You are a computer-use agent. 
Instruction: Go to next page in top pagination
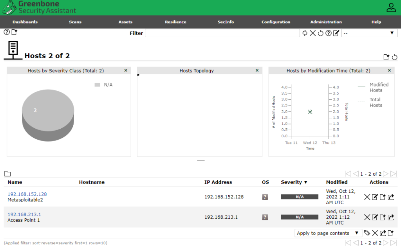(x=386, y=174)
